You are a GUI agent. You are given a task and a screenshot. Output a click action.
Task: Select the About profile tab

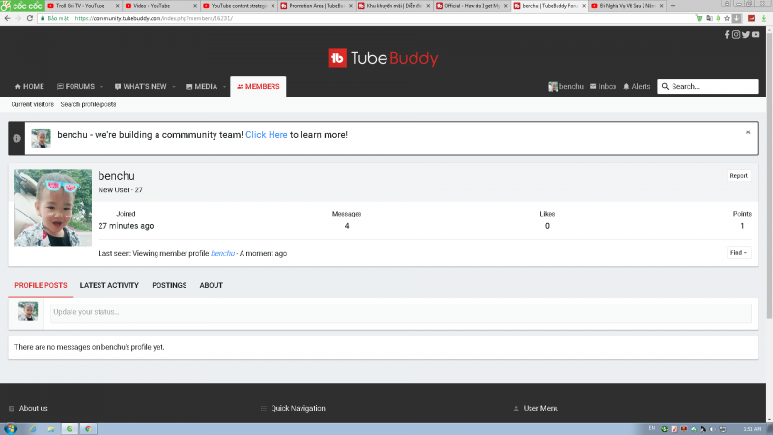pyautogui.click(x=211, y=285)
